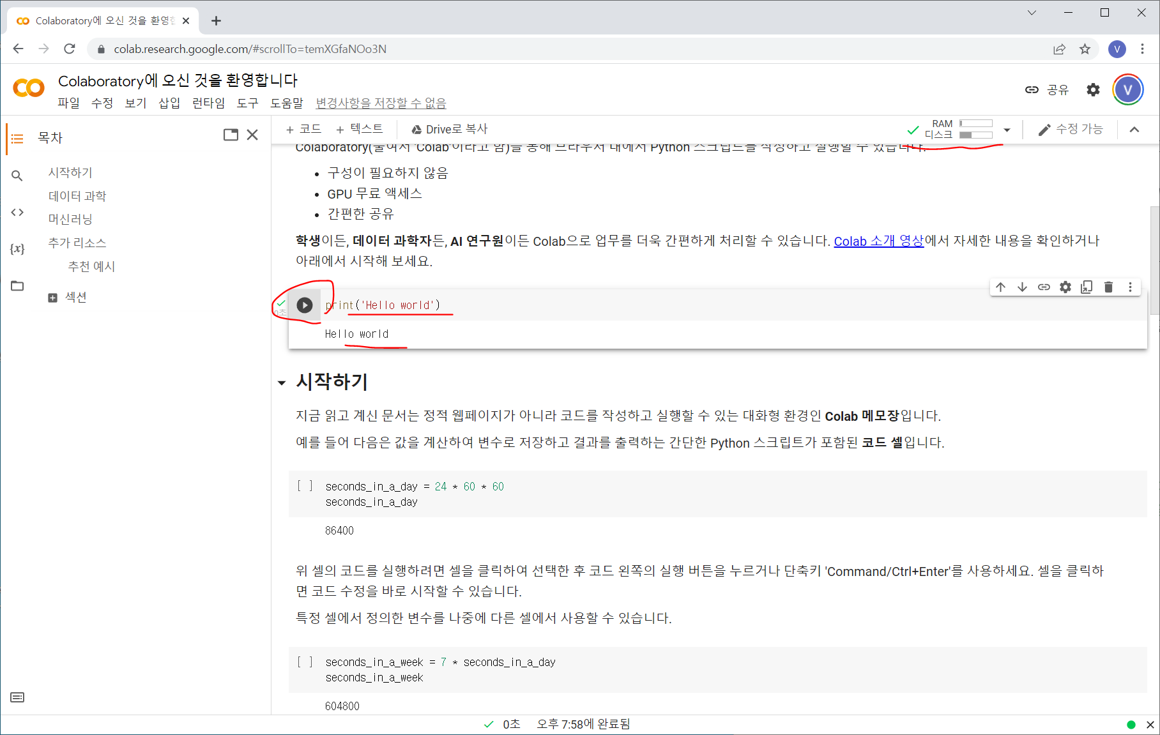Jump to 데이터 과학 in the table of contents

point(77,196)
